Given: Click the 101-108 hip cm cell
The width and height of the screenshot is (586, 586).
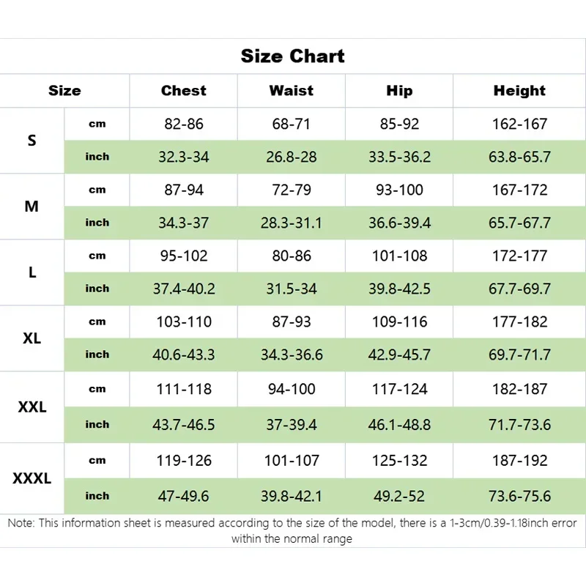Looking at the screenshot, I should click(x=399, y=256).
